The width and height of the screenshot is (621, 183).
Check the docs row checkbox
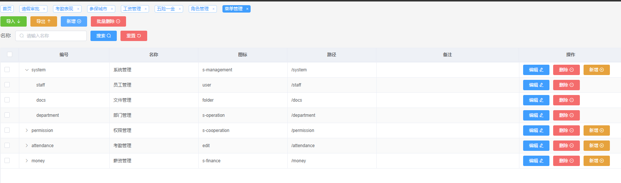[x=7, y=100]
